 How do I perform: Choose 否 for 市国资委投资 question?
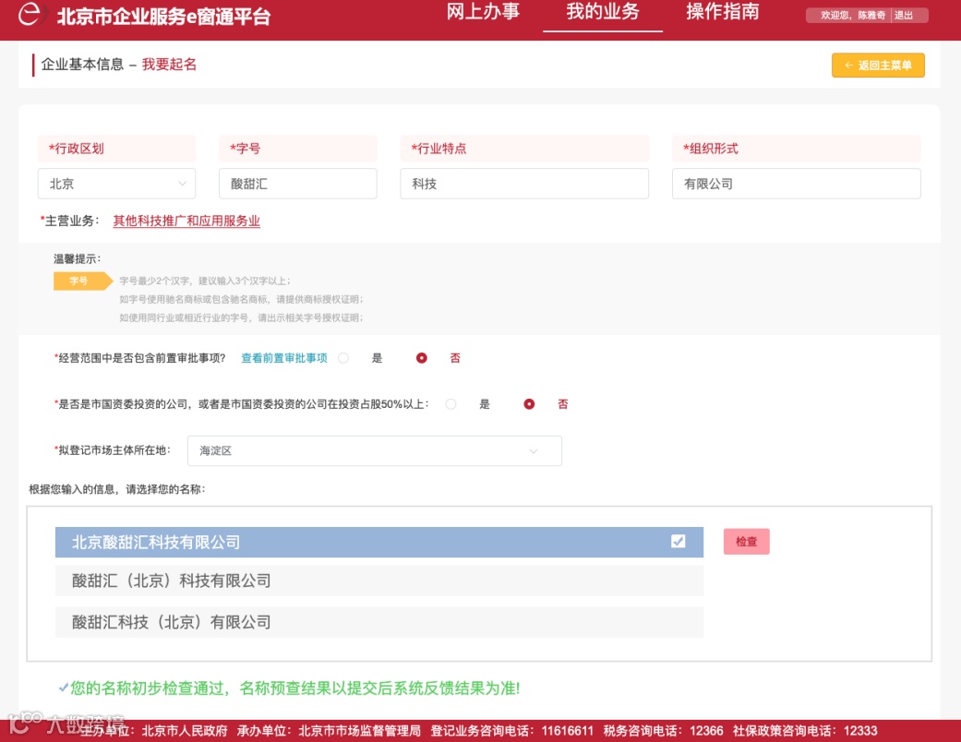(529, 404)
